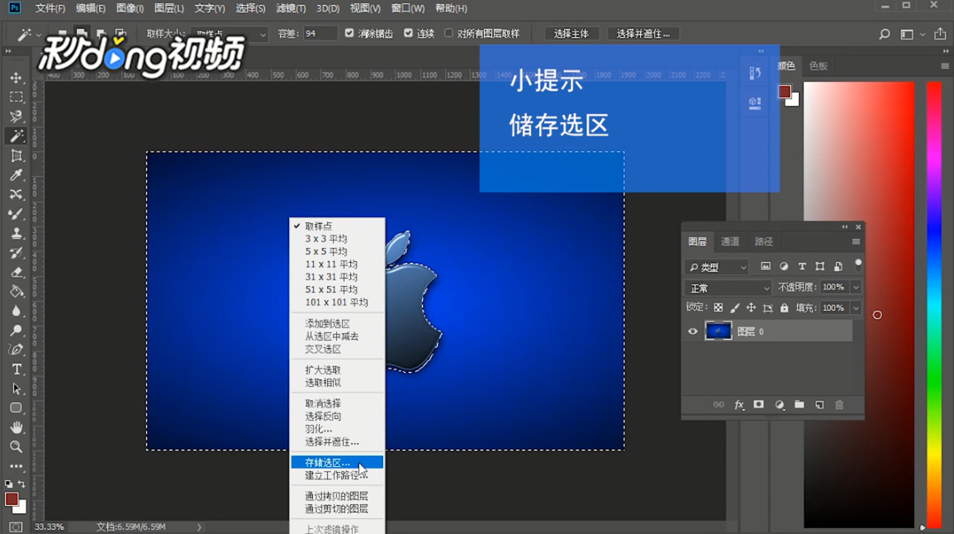Select the Magic Wand tool
The width and height of the screenshot is (954, 534).
17,136
